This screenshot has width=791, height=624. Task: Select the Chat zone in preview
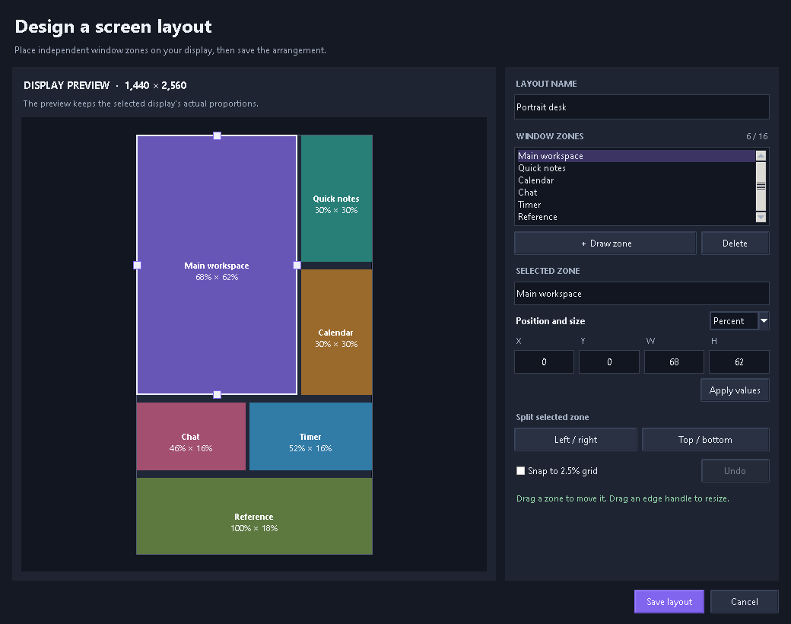point(191,436)
